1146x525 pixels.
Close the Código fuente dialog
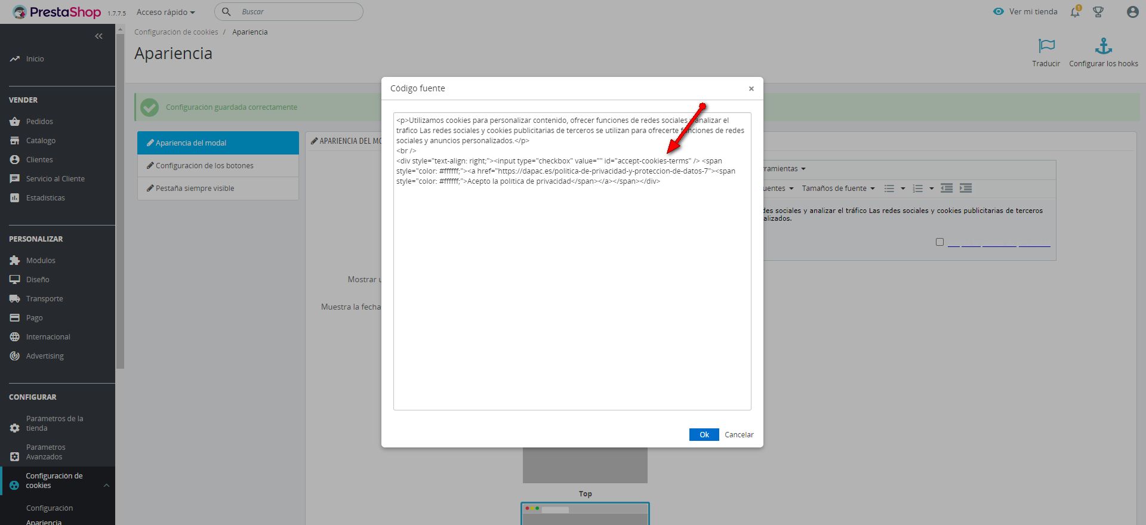751,89
